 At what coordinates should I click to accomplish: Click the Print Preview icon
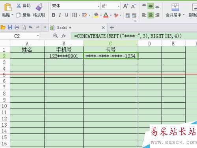pos(24,27)
